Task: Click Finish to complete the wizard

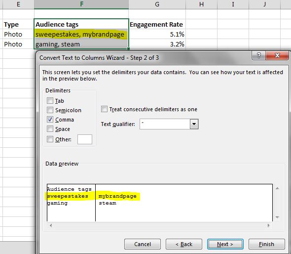Action: [x=266, y=244]
